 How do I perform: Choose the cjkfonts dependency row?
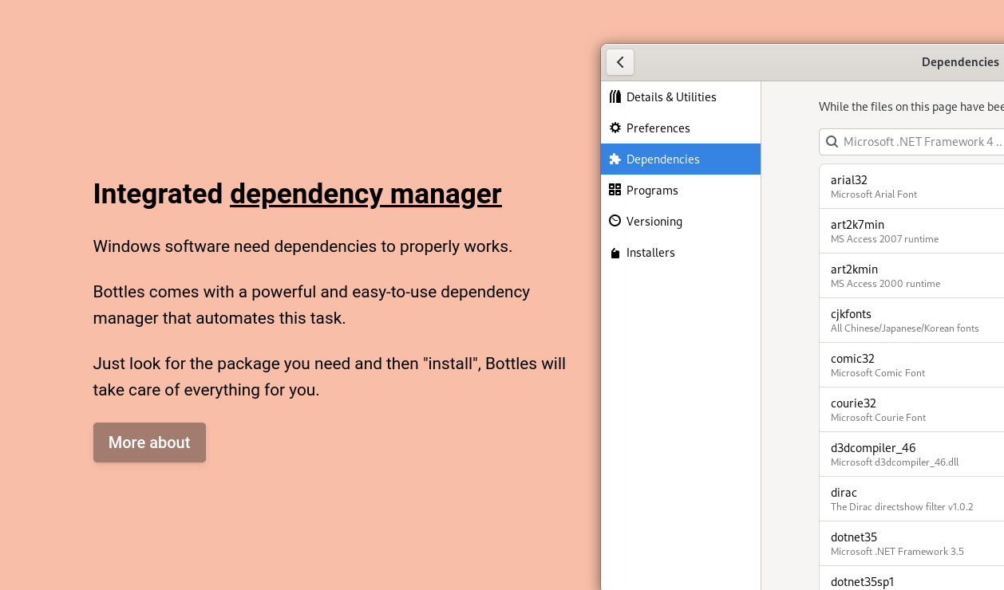(x=911, y=321)
